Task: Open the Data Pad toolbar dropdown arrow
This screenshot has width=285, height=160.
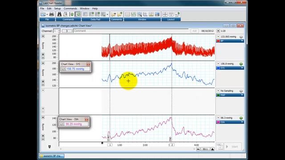Action: [107, 14]
